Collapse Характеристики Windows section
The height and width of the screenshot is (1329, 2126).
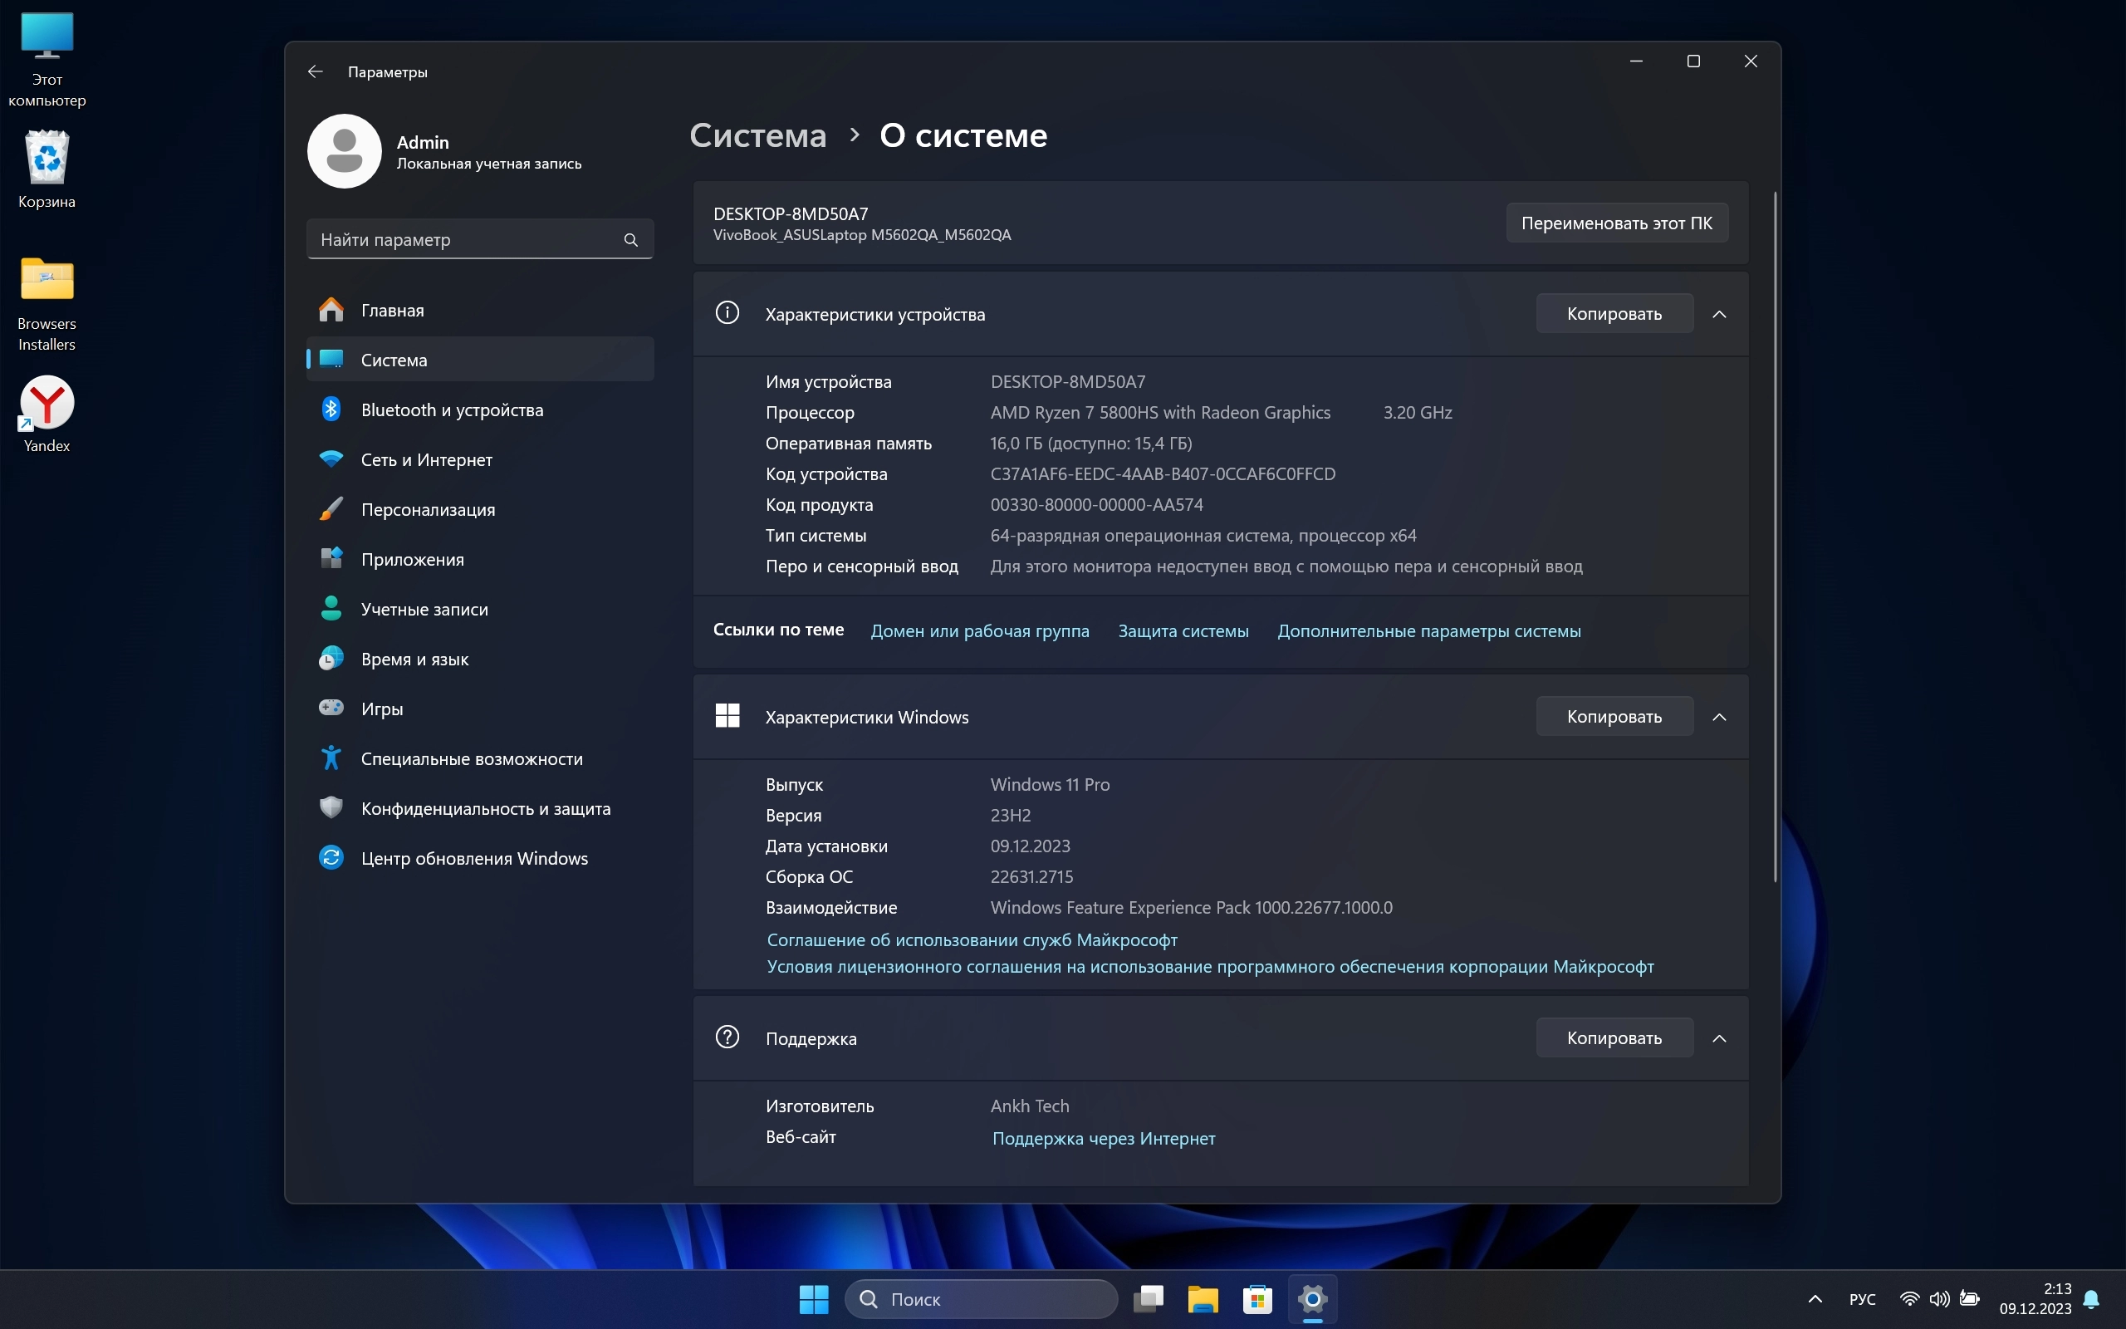click(x=1719, y=717)
